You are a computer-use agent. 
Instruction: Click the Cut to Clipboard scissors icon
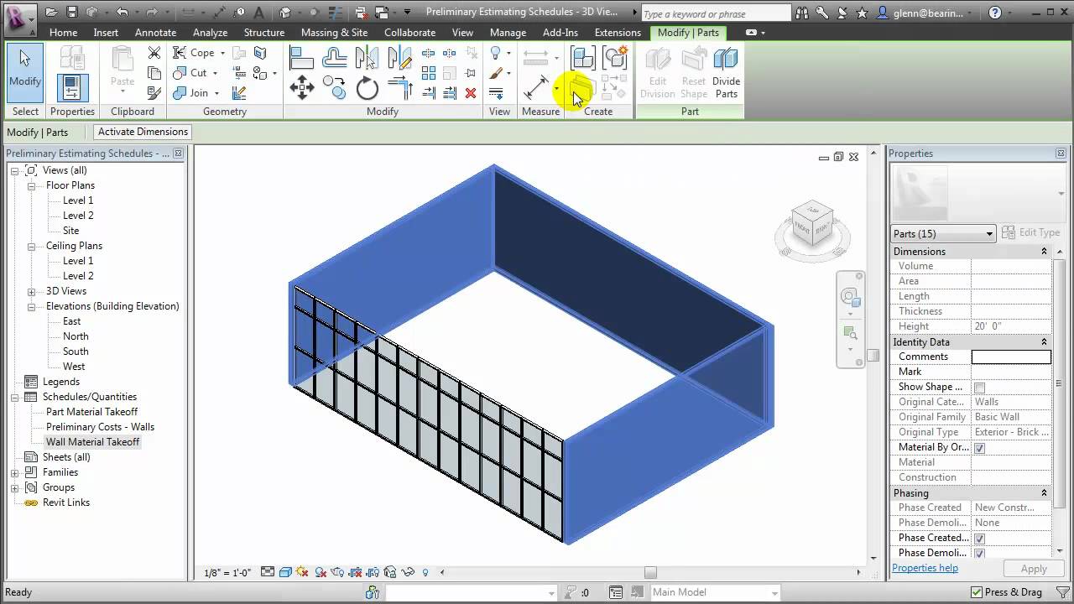154,52
